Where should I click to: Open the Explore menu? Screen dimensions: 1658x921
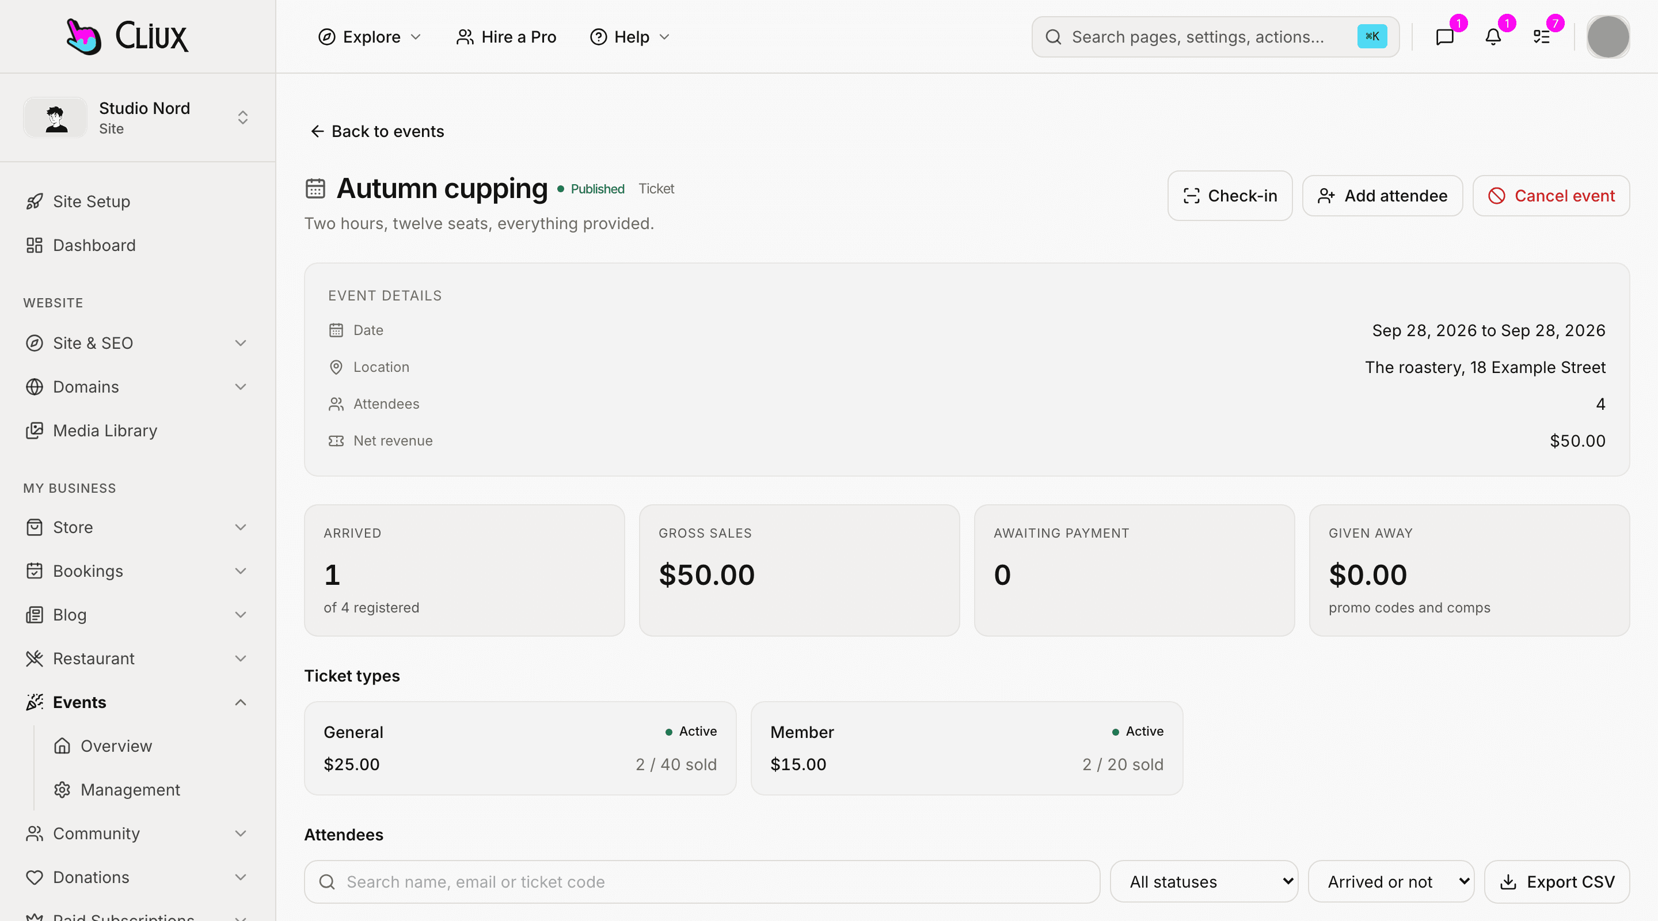point(370,37)
